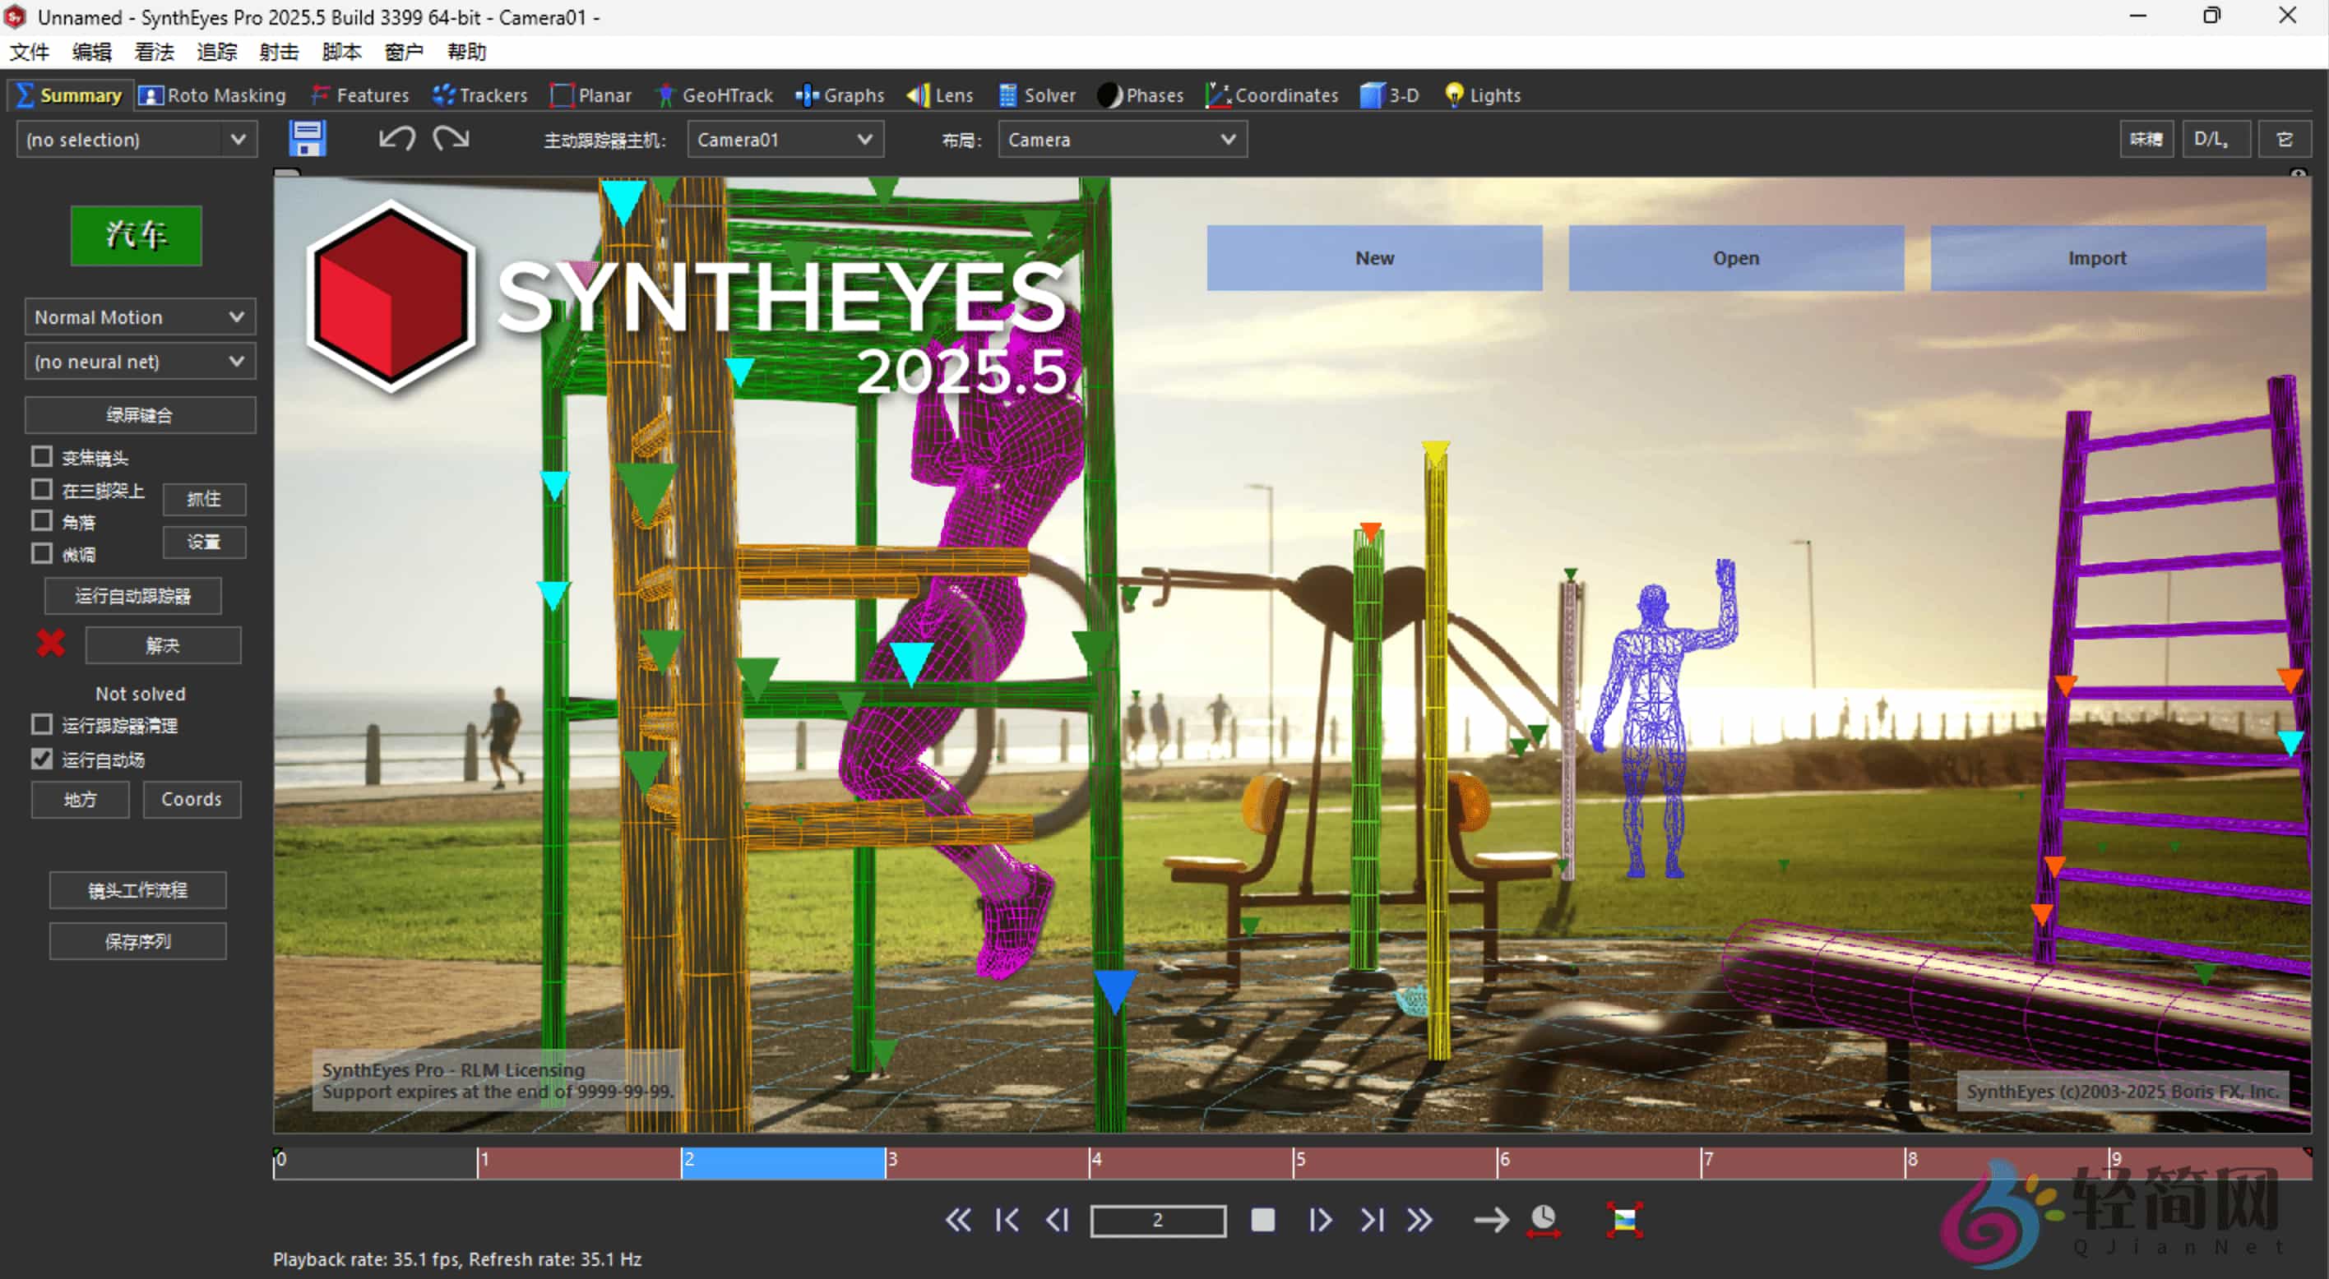This screenshot has width=2329, height=1279.
Task: Click the redo arrow icon
Action: point(451,138)
